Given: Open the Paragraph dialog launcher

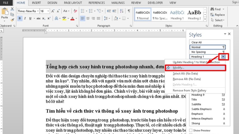Looking at the screenshot, I should click(131, 26).
